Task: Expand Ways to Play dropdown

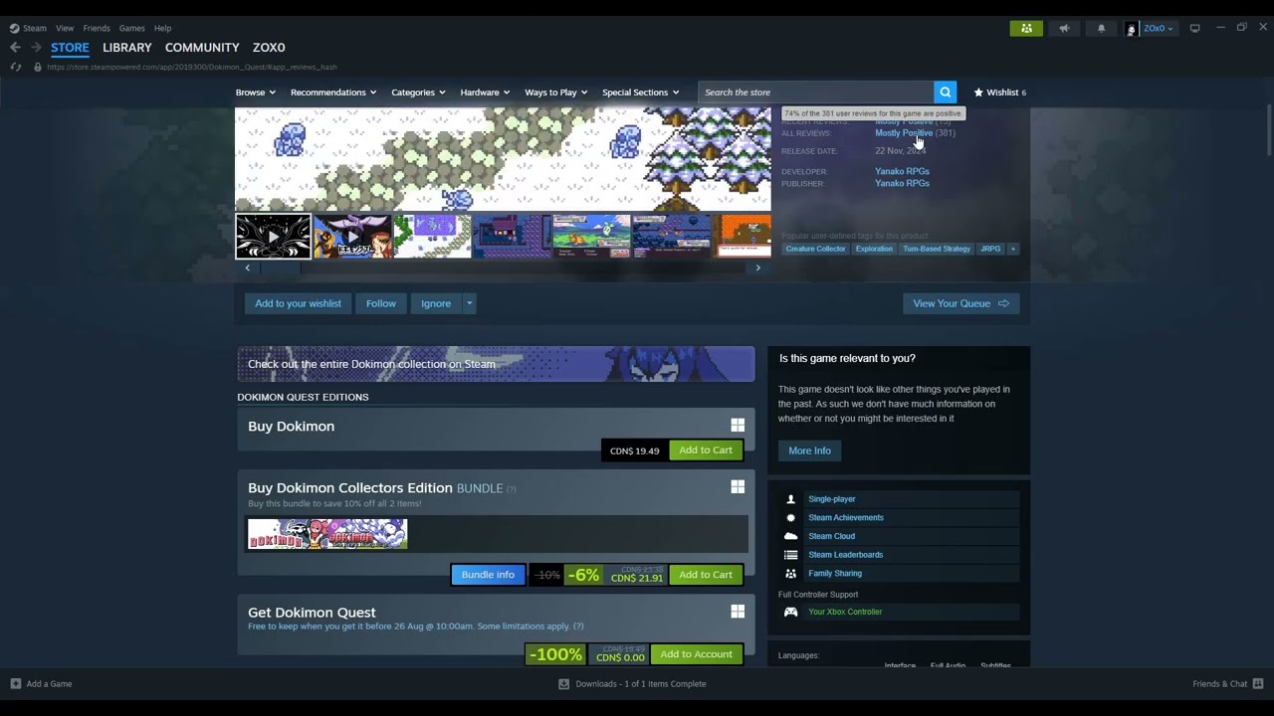Action: click(x=555, y=92)
